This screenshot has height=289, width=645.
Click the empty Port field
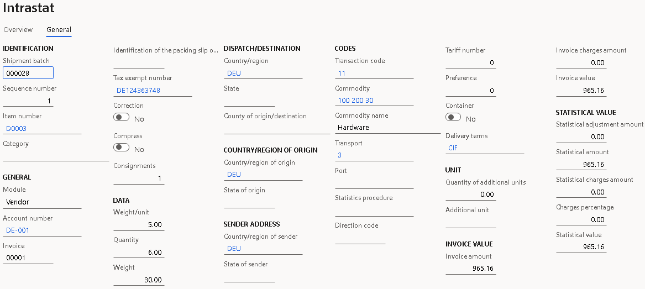(374, 183)
